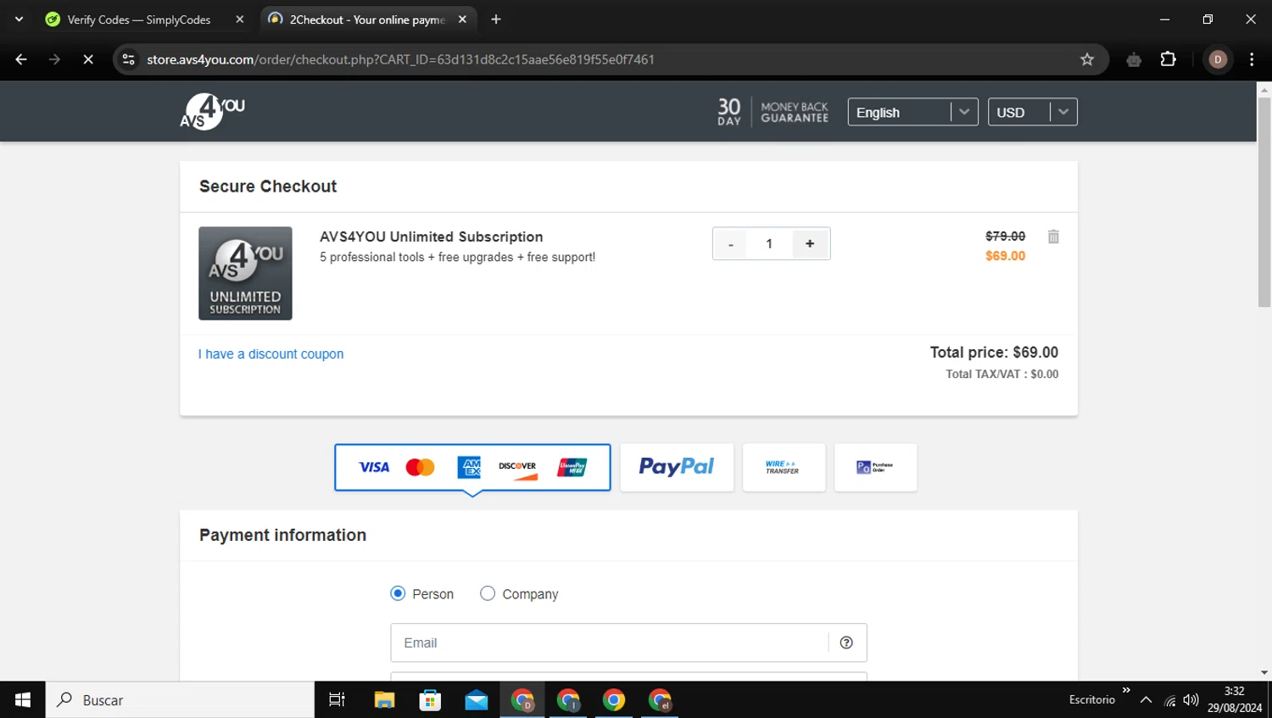Click the page scrollbar up arrow
The width and height of the screenshot is (1272, 718).
pyautogui.click(x=1264, y=89)
